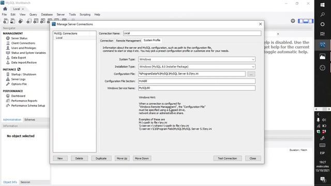Select the System Profile tab
The width and height of the screenshot is (331, 186).
click(152, 40)
